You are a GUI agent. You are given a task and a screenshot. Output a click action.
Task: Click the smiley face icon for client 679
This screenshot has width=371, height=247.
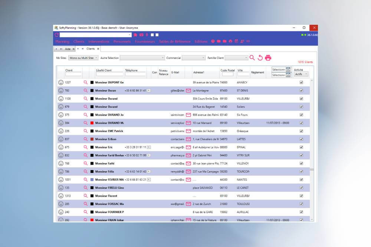(61, 107)
